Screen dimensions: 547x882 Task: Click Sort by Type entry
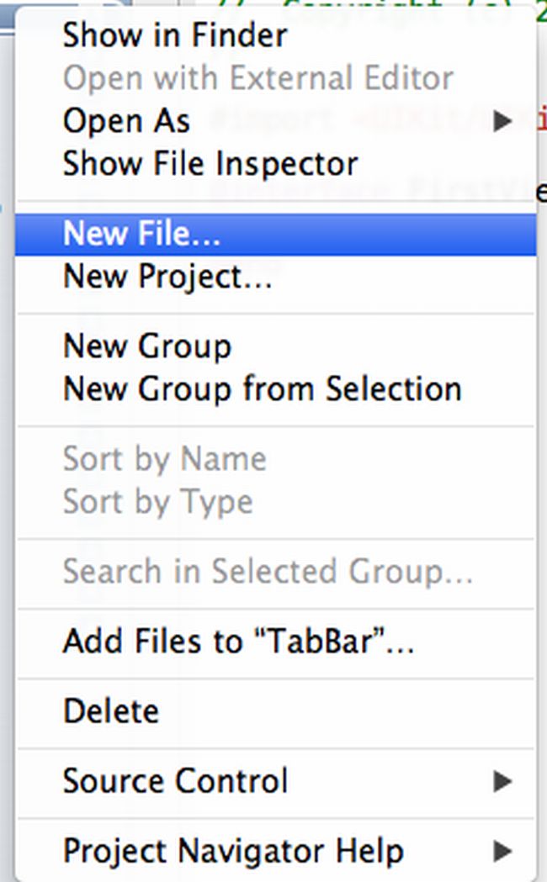157,502
